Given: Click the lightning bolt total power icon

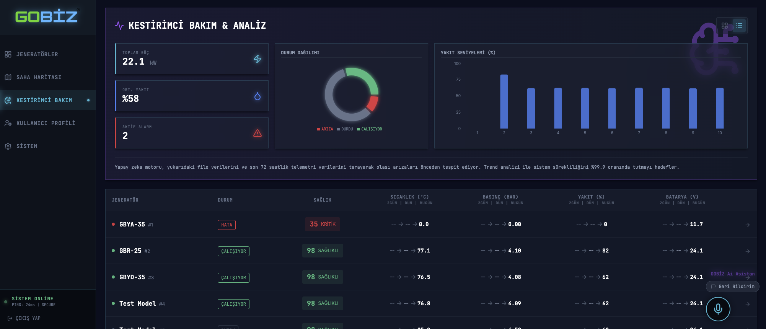Looking at the screenshot, I should [258, 59].
